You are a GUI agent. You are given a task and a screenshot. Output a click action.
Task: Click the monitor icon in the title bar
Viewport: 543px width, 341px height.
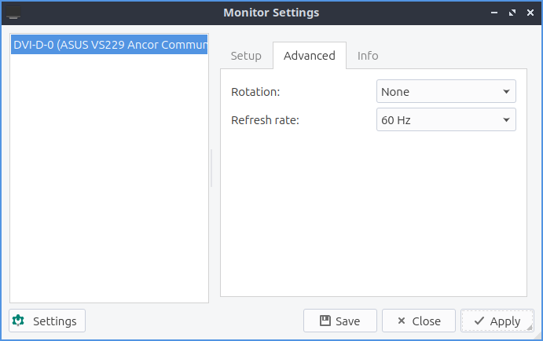point(13,13)
